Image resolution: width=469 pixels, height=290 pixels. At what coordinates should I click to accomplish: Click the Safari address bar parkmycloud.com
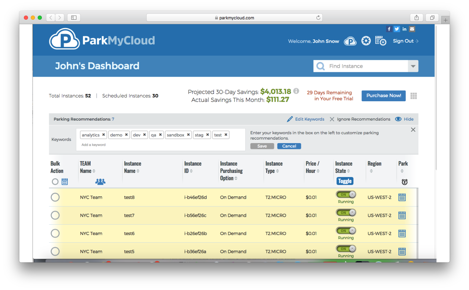[234, 18]
